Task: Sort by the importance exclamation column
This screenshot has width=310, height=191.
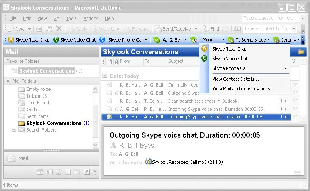Action: point(104,62)
